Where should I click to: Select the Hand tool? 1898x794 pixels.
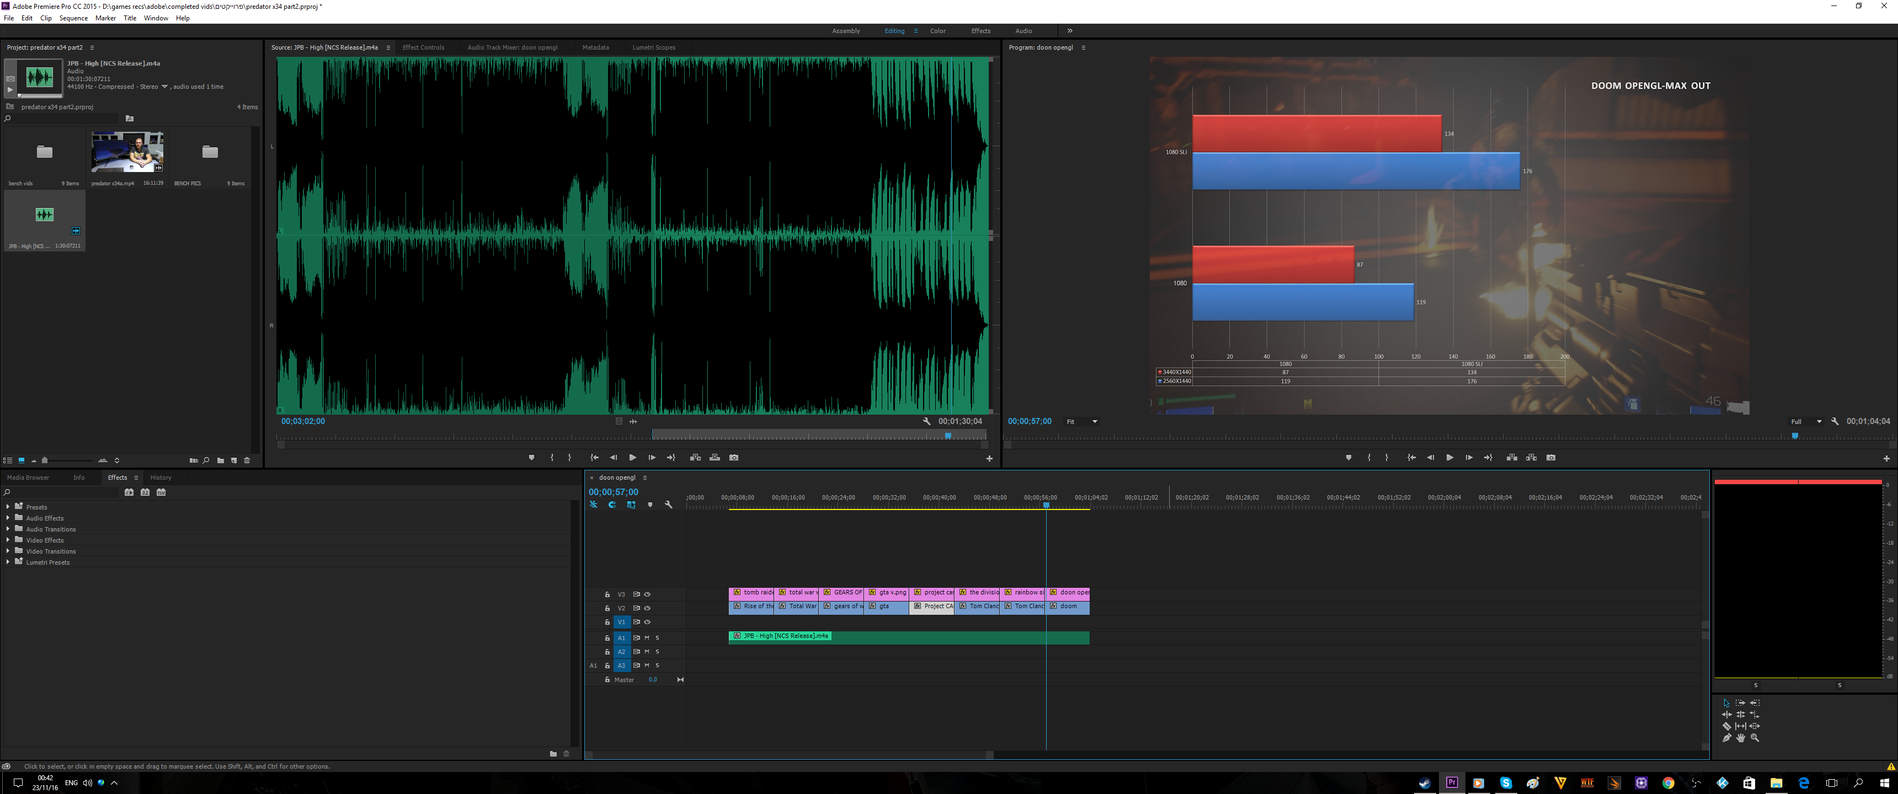[x=1740, y=738]
